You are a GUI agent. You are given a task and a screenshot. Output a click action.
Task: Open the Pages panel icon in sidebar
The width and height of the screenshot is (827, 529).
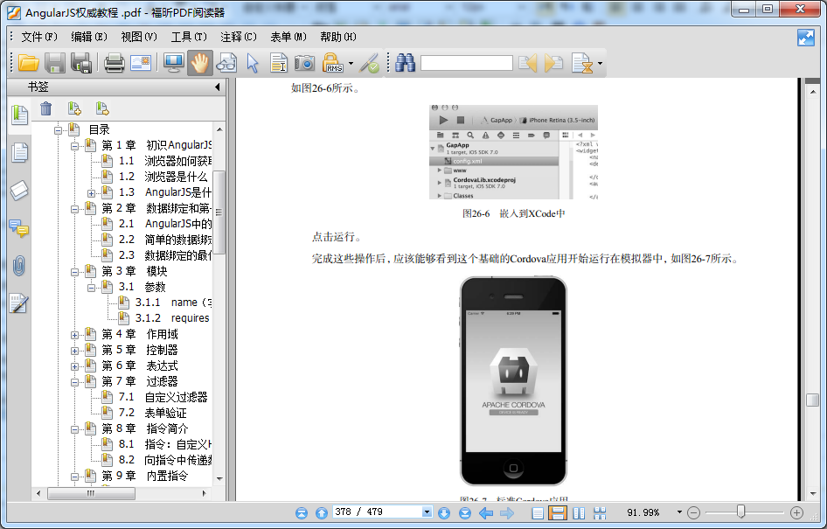(x=19, y=153)
